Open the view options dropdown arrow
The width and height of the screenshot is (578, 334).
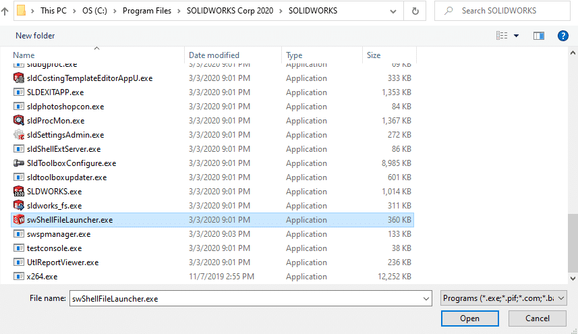[517, 36]
